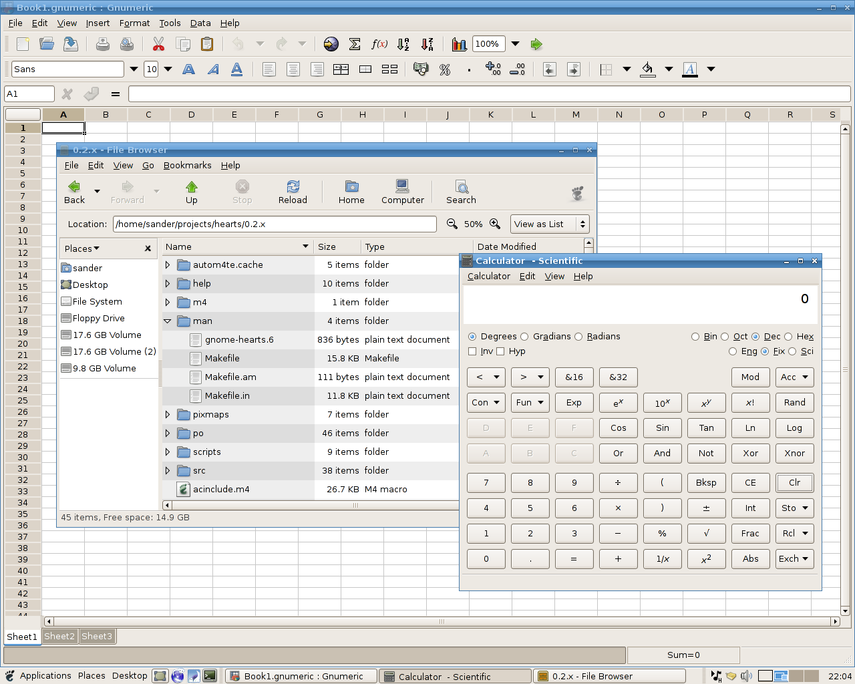Viewport: 855px width, 684px height.
Task: Select the Hex number base
Action: point(788,337)
